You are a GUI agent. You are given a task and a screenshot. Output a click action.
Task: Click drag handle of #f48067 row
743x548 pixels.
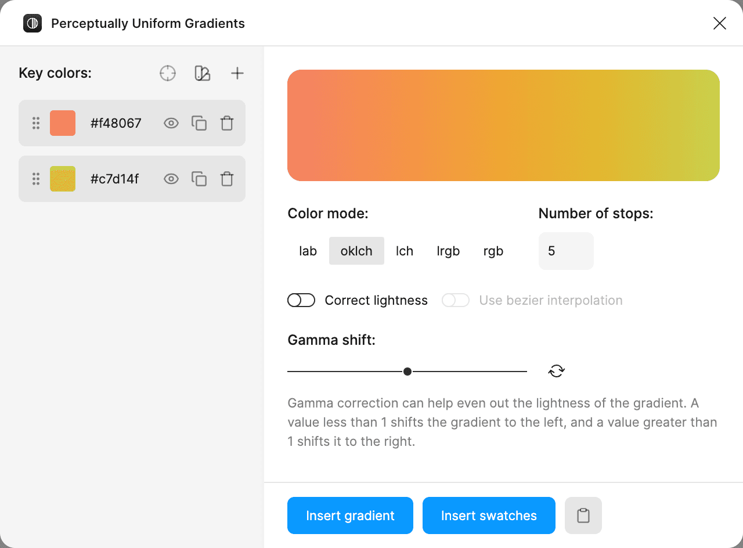coord(36,123)
